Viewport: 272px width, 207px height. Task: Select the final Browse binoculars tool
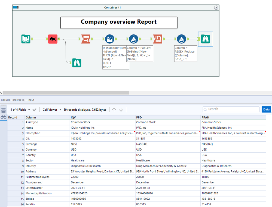pyautogui.click(x=206, y=39)
